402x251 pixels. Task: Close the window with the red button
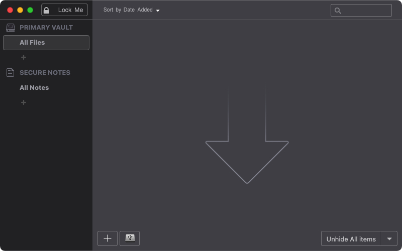pyautogui.click(x=10, y=10)
